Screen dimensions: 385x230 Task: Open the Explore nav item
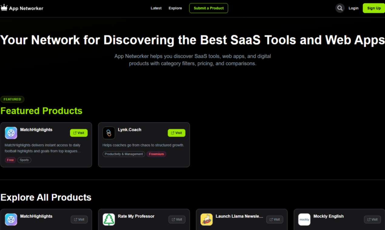[175, 8]
